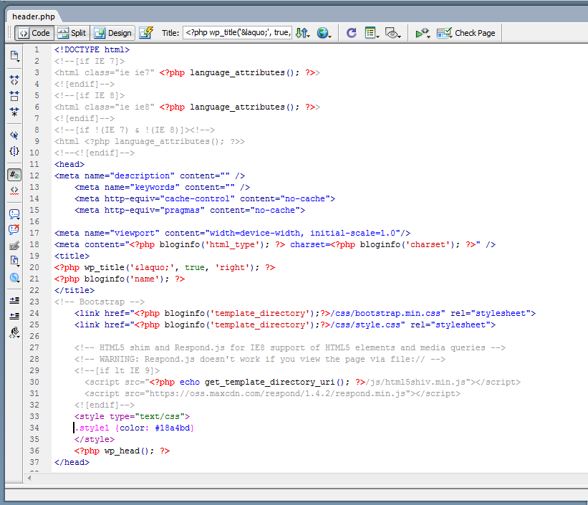Click the Wrap Tag icon
The image size is (588, 505).
[14, 246]
